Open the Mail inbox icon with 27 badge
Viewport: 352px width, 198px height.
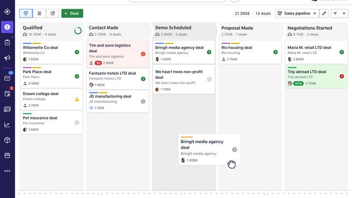pyautogui.click(x=7, y=78)
